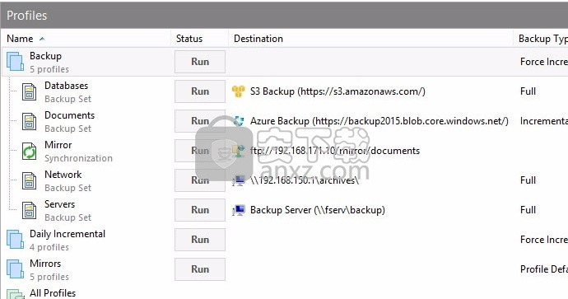Click the Backup Server computer icon
Viewport: 568px width, 299px height.
click(239, 210)
